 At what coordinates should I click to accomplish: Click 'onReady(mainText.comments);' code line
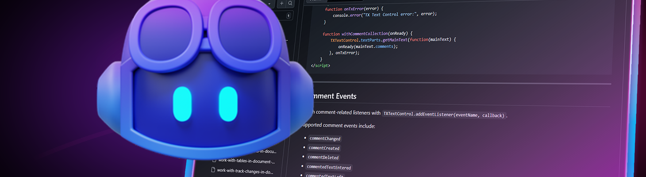368,46
